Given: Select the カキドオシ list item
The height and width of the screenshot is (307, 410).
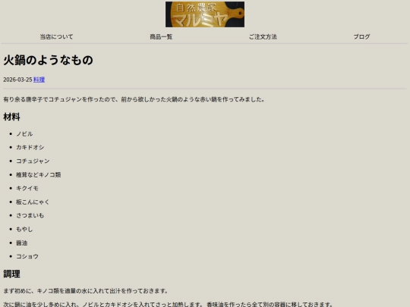Looking at the screenshot, I should tap(30, 148).
